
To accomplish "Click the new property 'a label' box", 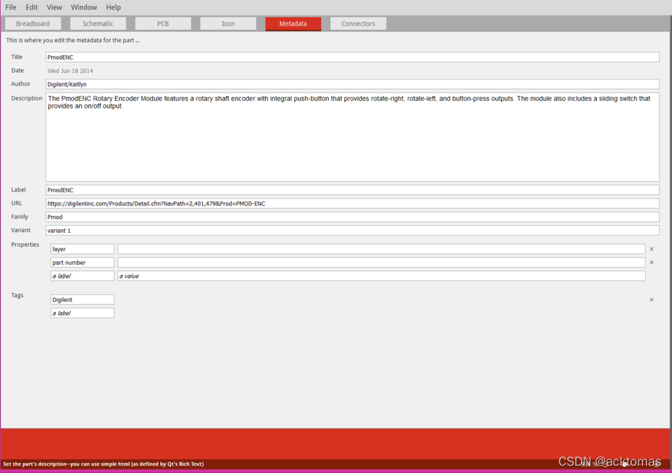I will (82, 276).
